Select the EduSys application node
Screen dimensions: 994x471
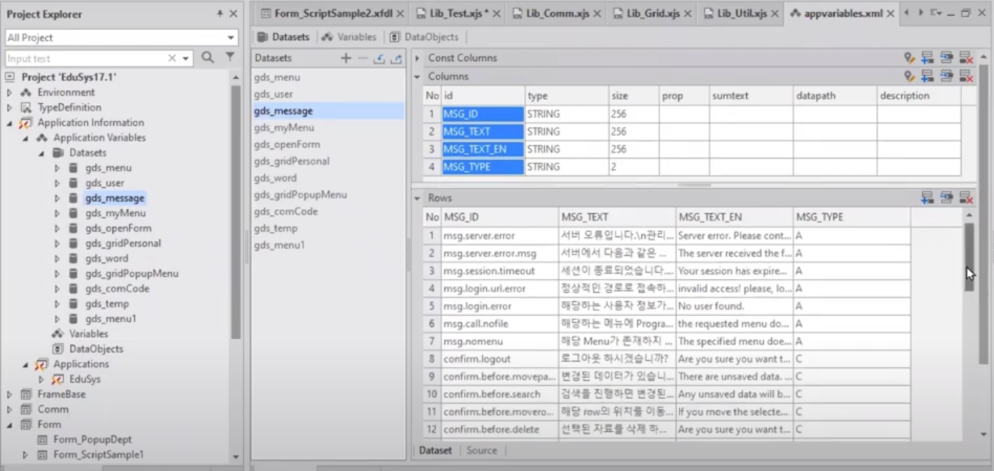(85, 379)
